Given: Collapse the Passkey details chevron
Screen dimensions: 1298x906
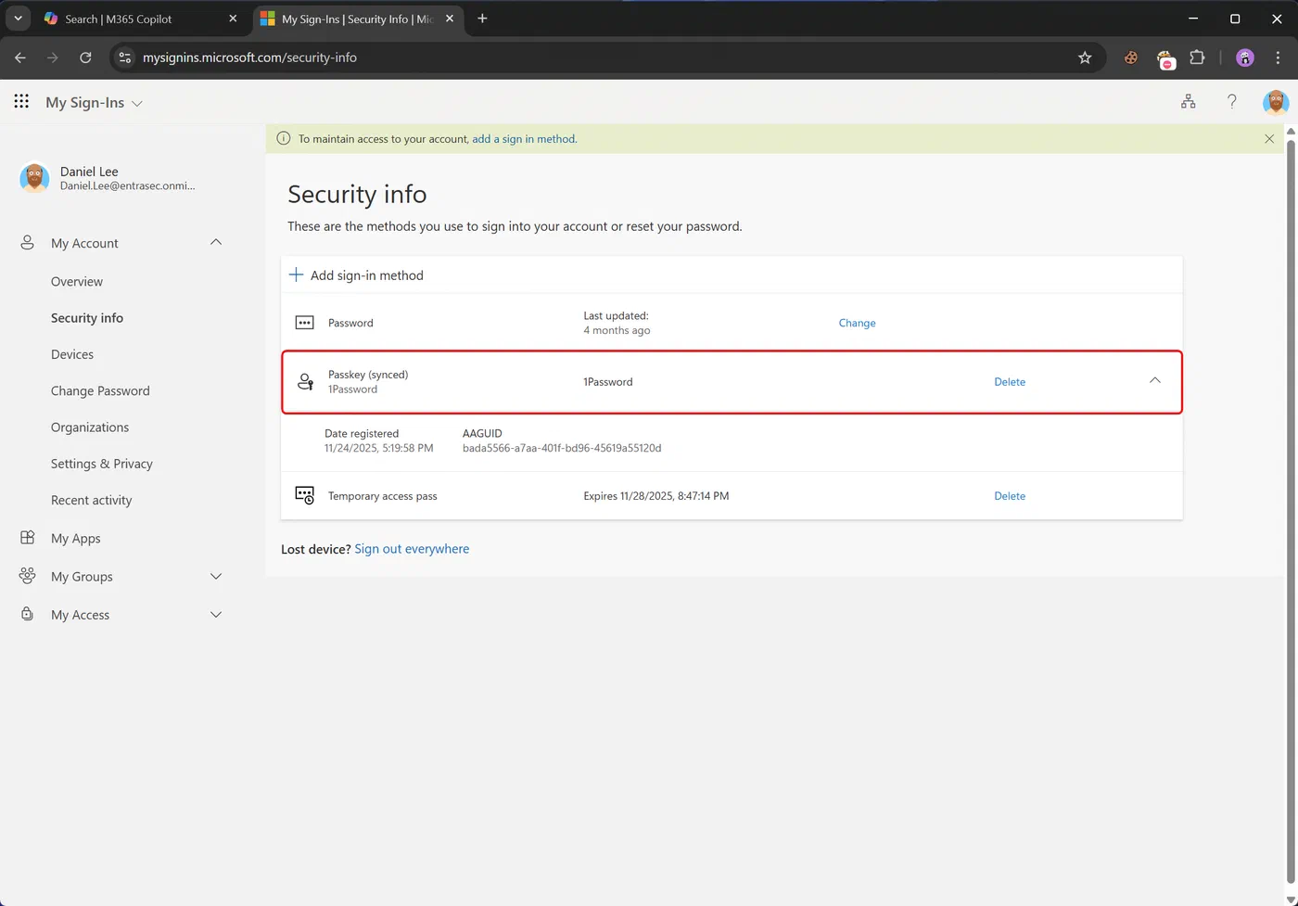Looking at the screenshot, I should tap(1155, 380).
